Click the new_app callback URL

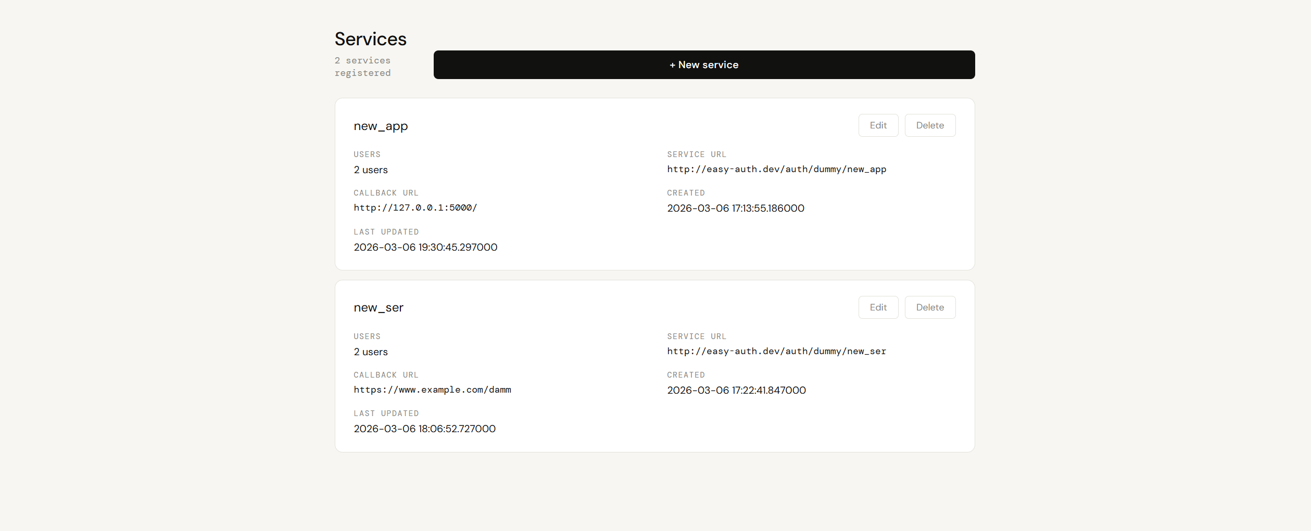[415, 208]
